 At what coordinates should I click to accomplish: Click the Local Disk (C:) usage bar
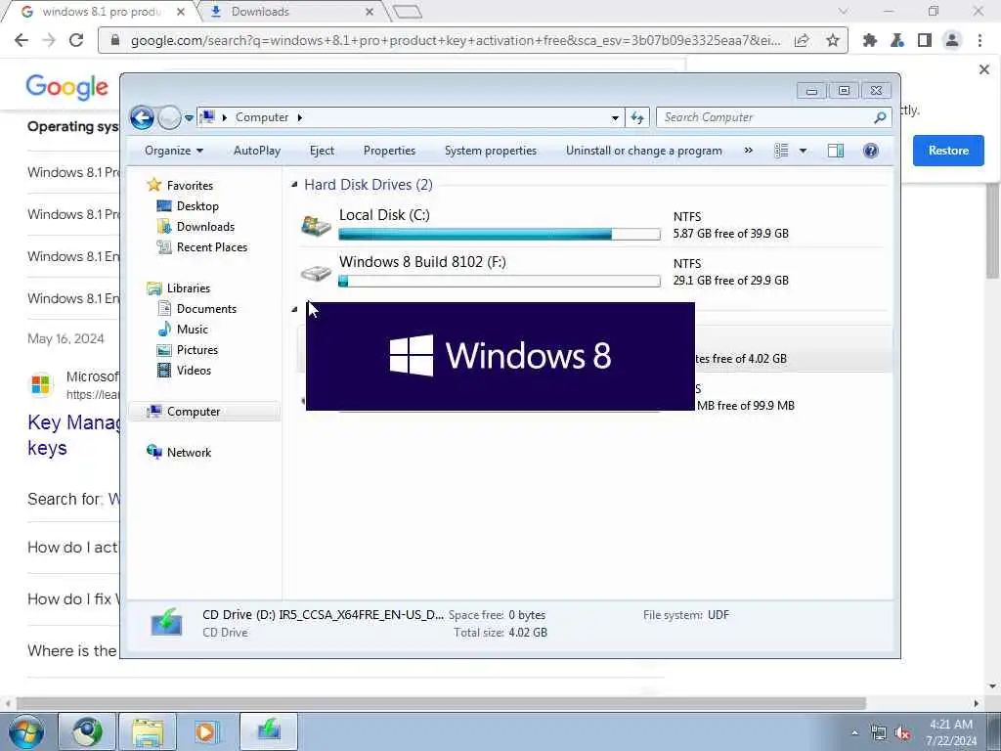coord(500,235)
